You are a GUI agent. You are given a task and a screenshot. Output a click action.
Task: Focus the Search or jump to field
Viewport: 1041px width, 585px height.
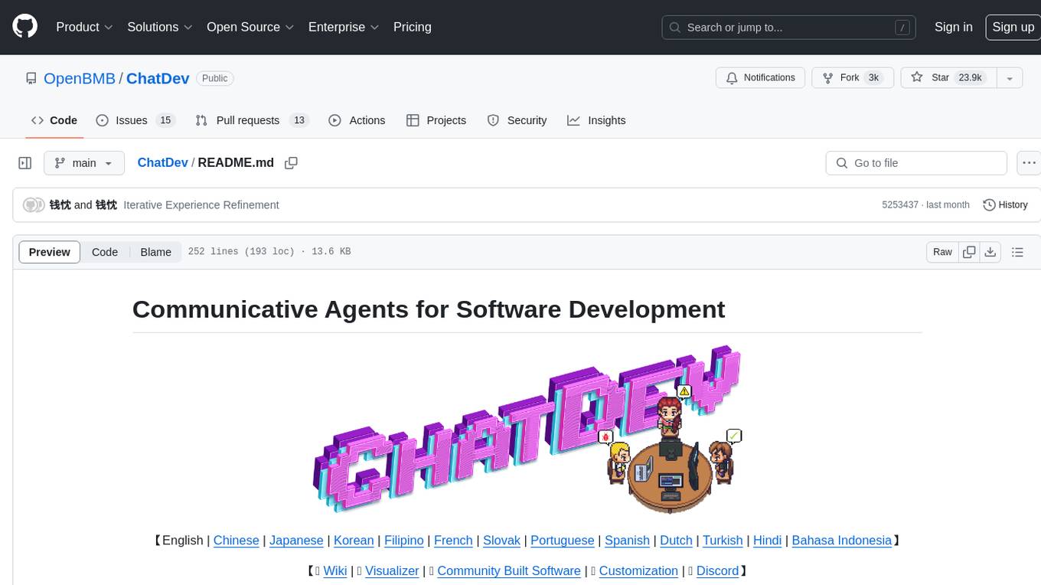coord(789,27)
